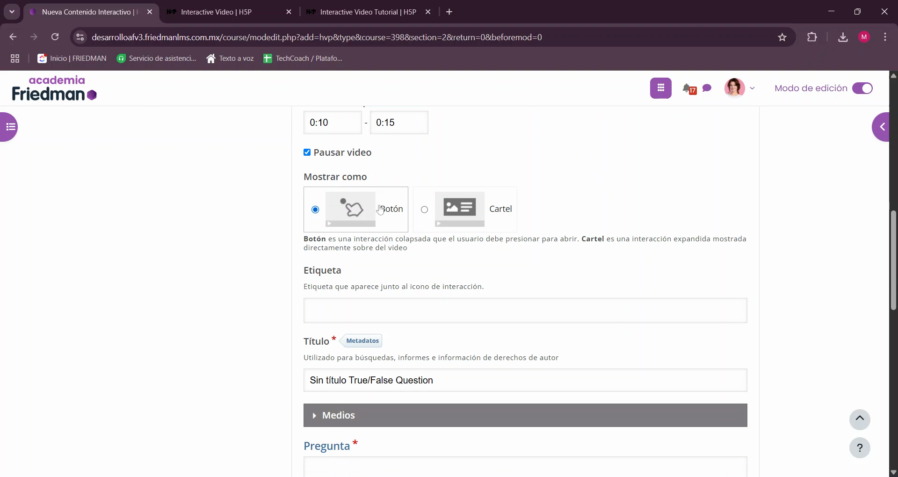Click the Mostrar como heading
Viewport: 898px width, 477px height.
tap(335, 177)
